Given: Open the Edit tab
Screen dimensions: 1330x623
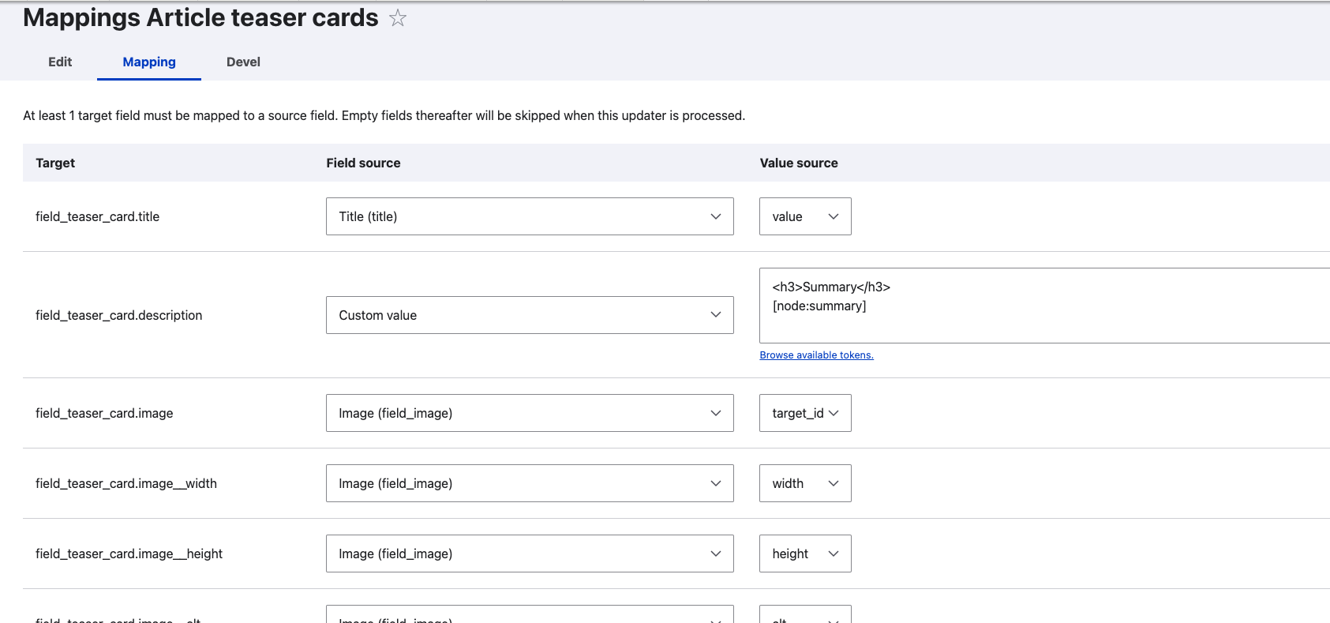Looking at the screenshot, I should tap(60, 62).
